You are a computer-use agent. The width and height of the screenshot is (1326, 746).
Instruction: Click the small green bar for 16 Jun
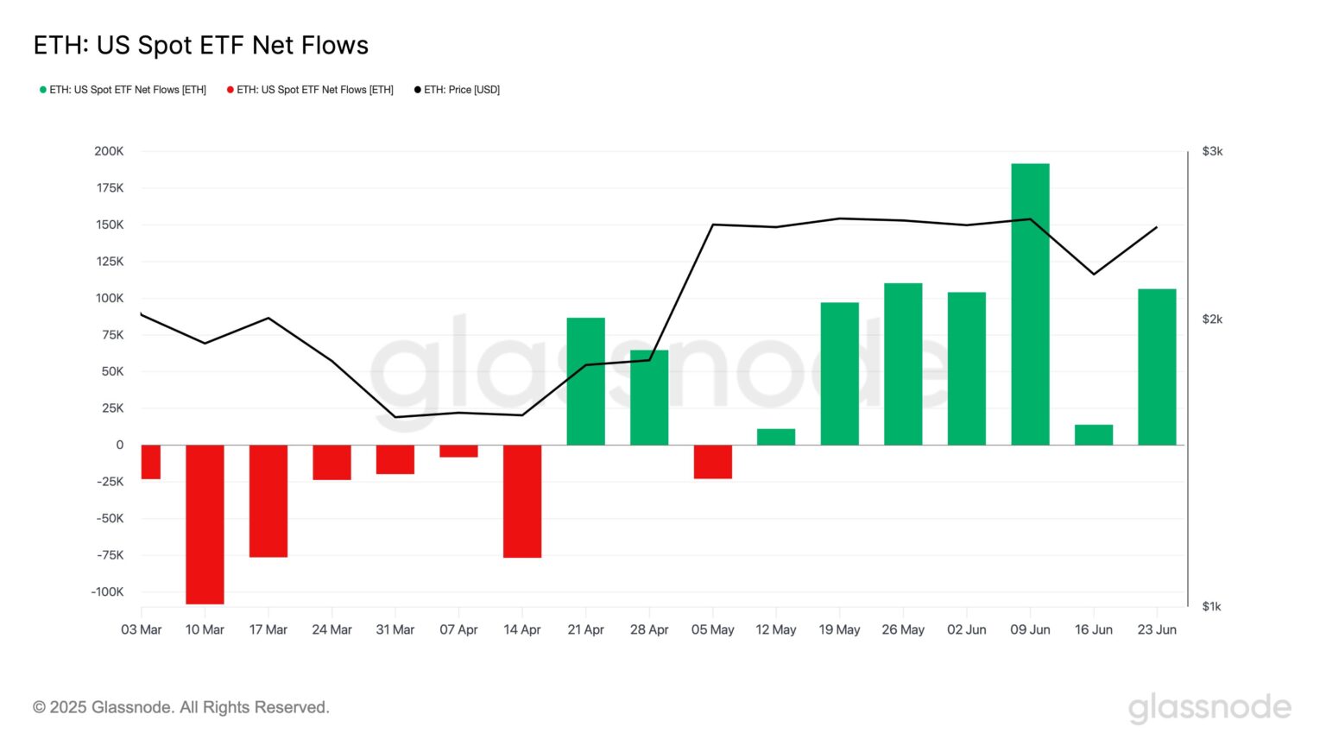(x=1093, y=435)
